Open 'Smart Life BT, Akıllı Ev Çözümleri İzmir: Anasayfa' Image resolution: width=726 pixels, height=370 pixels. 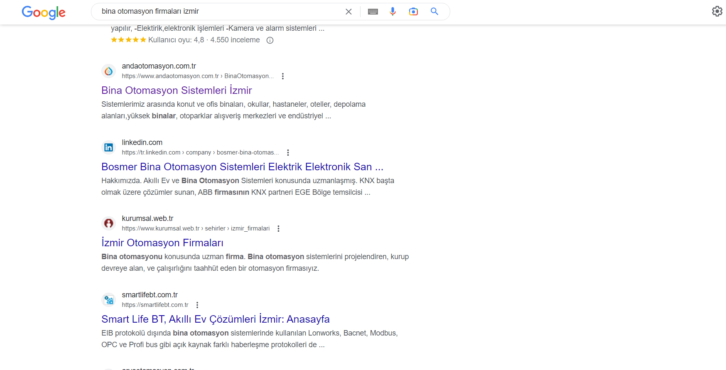pyautogui.click(x=216, y=319)
